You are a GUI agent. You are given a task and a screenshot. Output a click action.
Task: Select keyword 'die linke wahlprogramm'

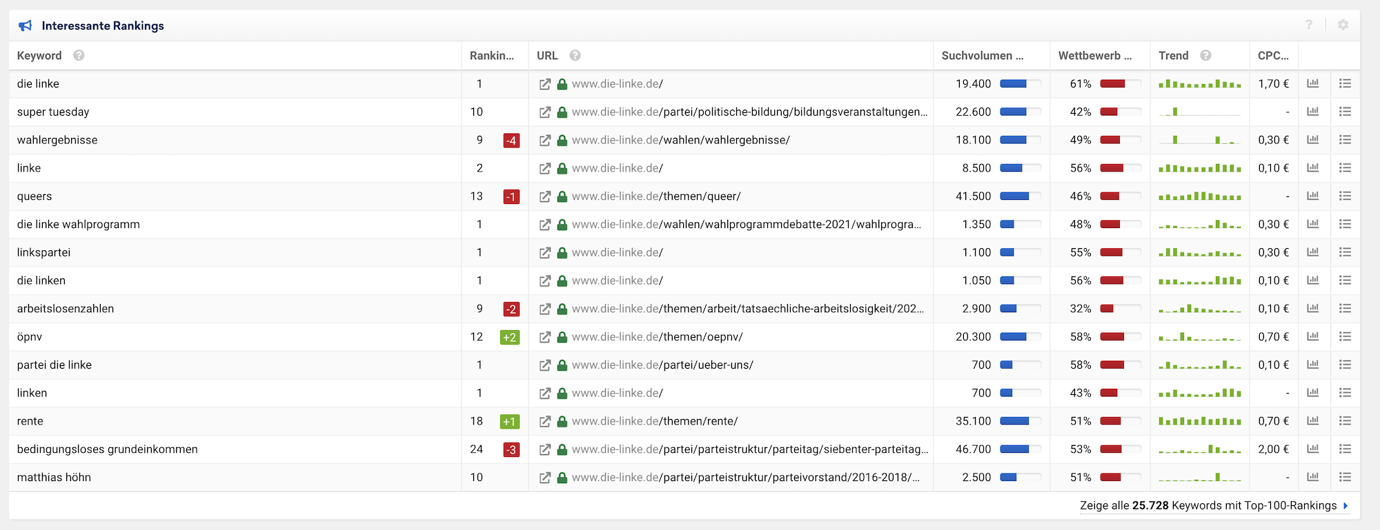78,224
